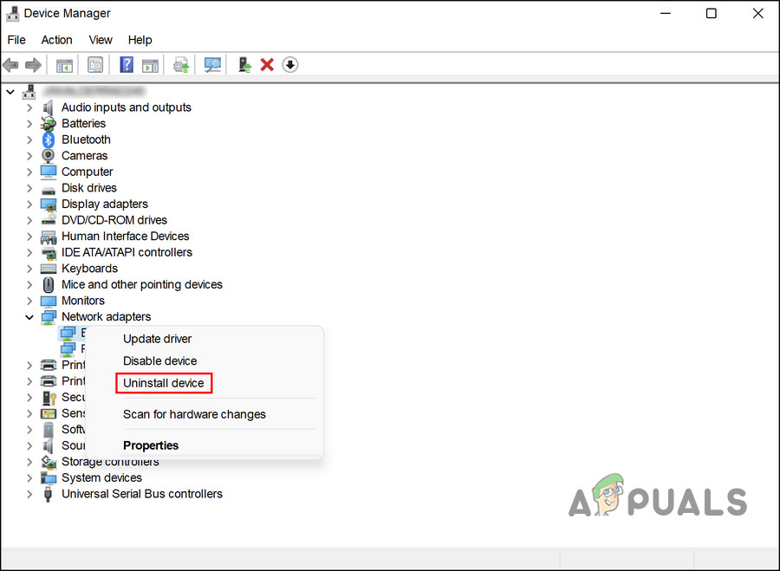This screenshot has width=780, height=571.
Task: Select the Universal Serial Bus icon
Action: click(49, 494)
